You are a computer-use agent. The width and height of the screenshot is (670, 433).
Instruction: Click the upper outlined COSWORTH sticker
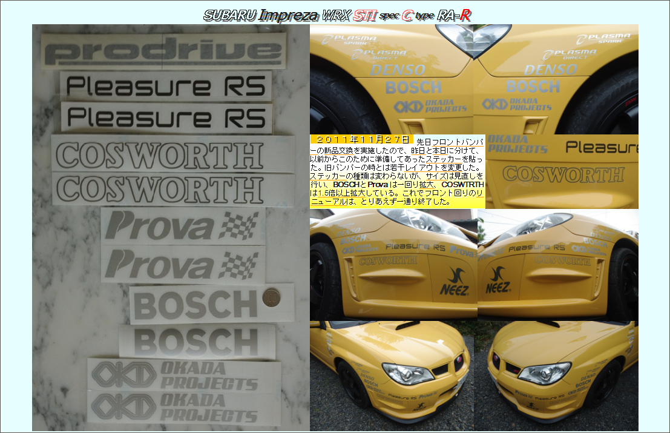(159, 155)
